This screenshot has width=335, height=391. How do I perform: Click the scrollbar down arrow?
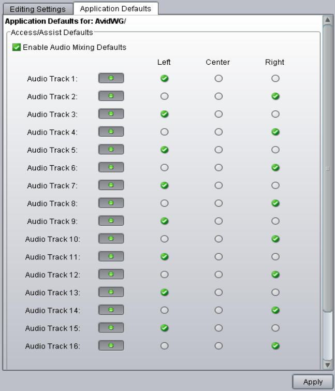click(327, 365)
